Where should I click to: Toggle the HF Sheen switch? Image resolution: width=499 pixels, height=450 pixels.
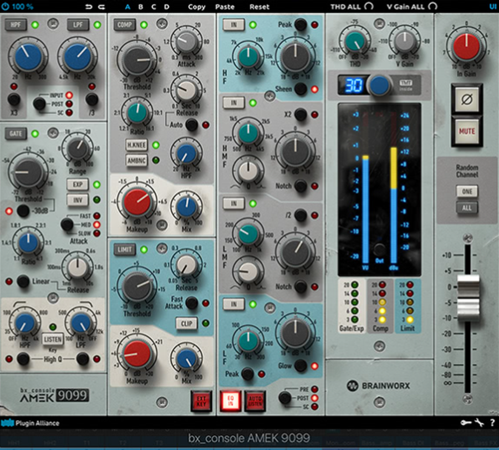[301, 89]
